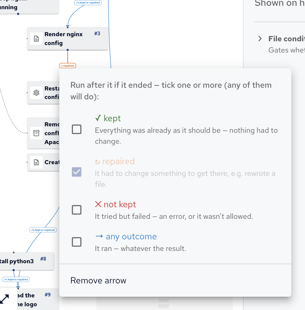Click the blue 'any outcome' label text
This screenshot has height=310, width=305.
click(126, 237)
